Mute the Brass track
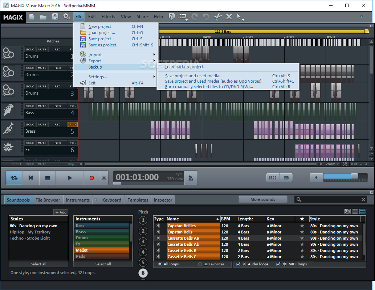Screen dimensions: 375x290 (42, 124)
